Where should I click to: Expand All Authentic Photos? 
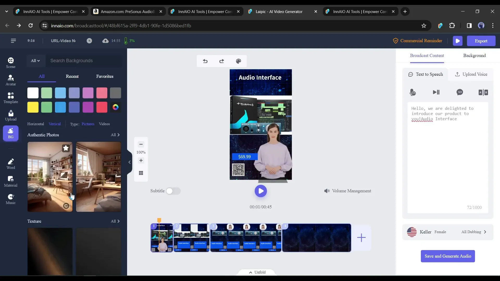115,135
